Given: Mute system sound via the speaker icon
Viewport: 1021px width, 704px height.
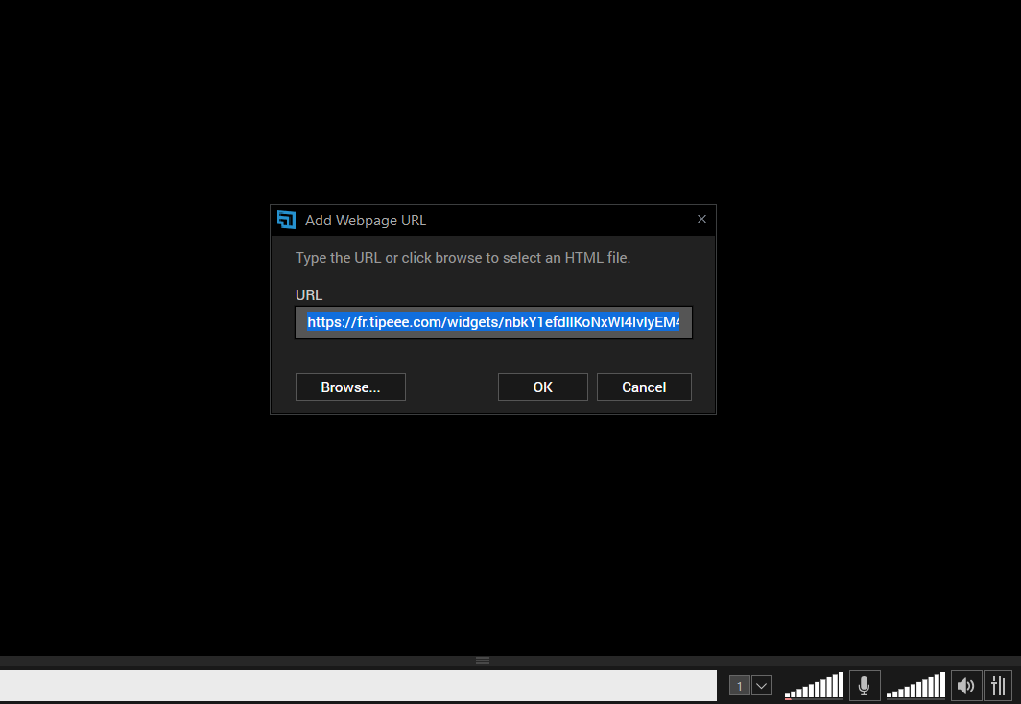Looking at the screenshot, I should tap(965, 686).
